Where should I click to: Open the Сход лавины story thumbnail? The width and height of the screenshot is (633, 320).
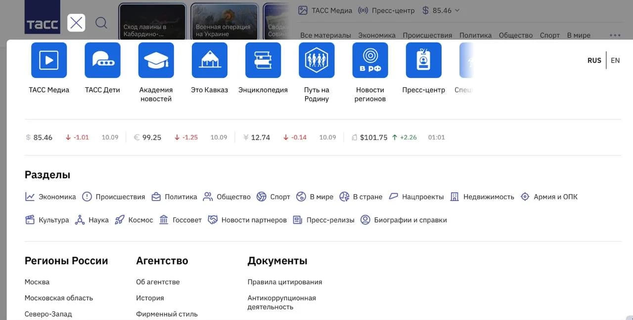[152, 22]
